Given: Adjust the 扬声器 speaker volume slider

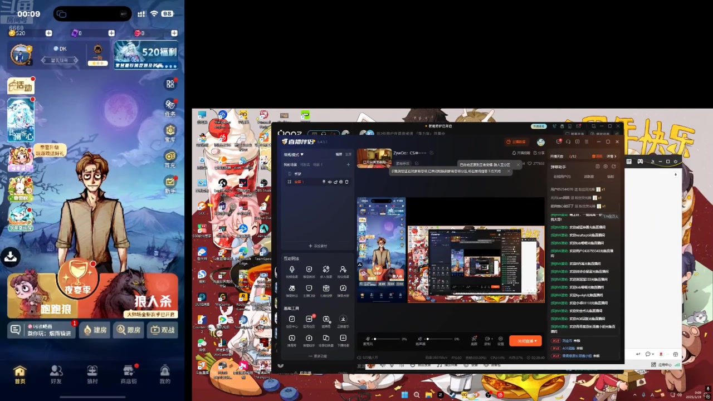Looking at the screenshot, I should (441, 339).
